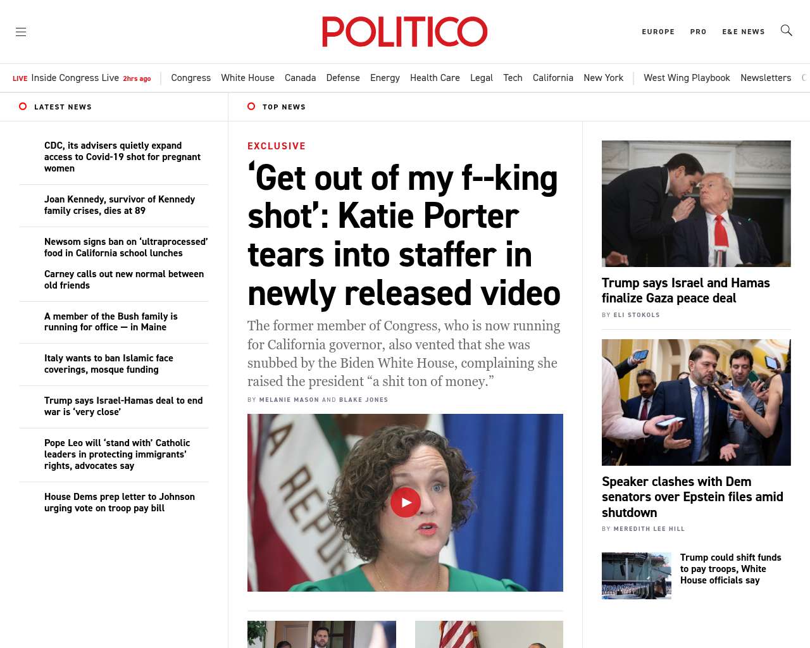
Task: Read Pope Leo Catholic leaders immigrants story
Action: tap(117, 454)
